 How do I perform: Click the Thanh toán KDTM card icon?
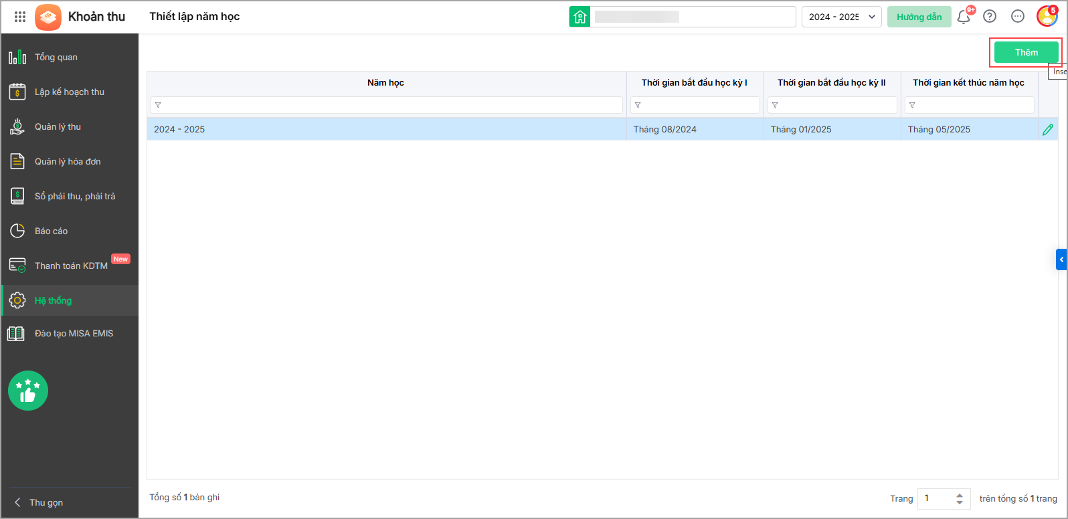pos(17,266)
